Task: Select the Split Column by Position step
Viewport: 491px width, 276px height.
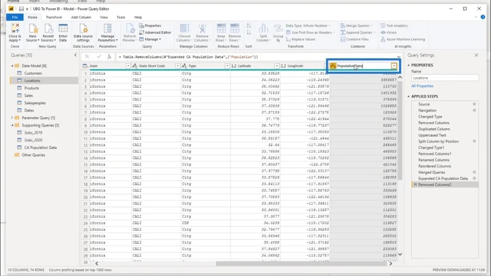Action: coord(438,142)
